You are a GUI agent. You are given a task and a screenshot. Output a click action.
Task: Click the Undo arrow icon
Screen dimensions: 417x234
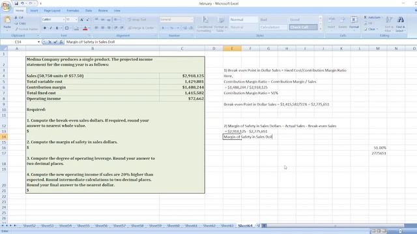22,3
